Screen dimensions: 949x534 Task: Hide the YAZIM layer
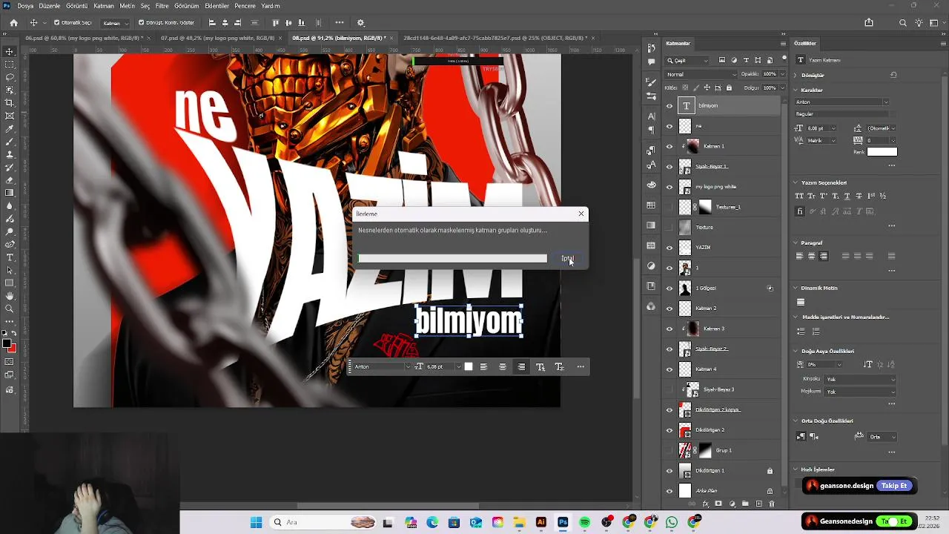pos(669,248)
